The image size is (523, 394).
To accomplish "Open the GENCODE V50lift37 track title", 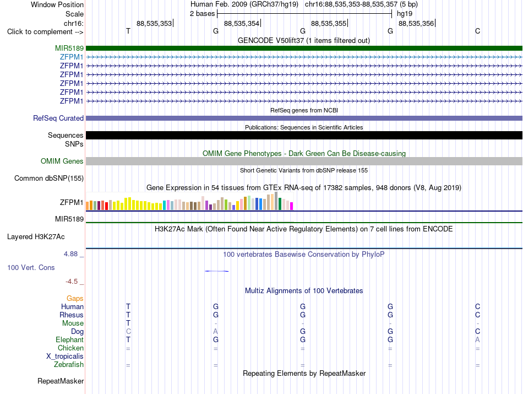I will pyautogui.click(x=304, y=40).
